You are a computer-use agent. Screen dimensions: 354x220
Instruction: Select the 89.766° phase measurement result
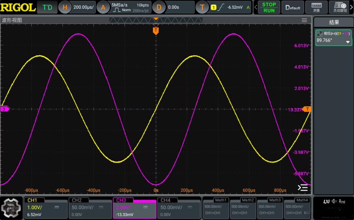click(324, 40)
